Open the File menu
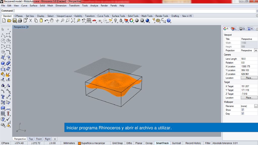 [x=3, y=6]
